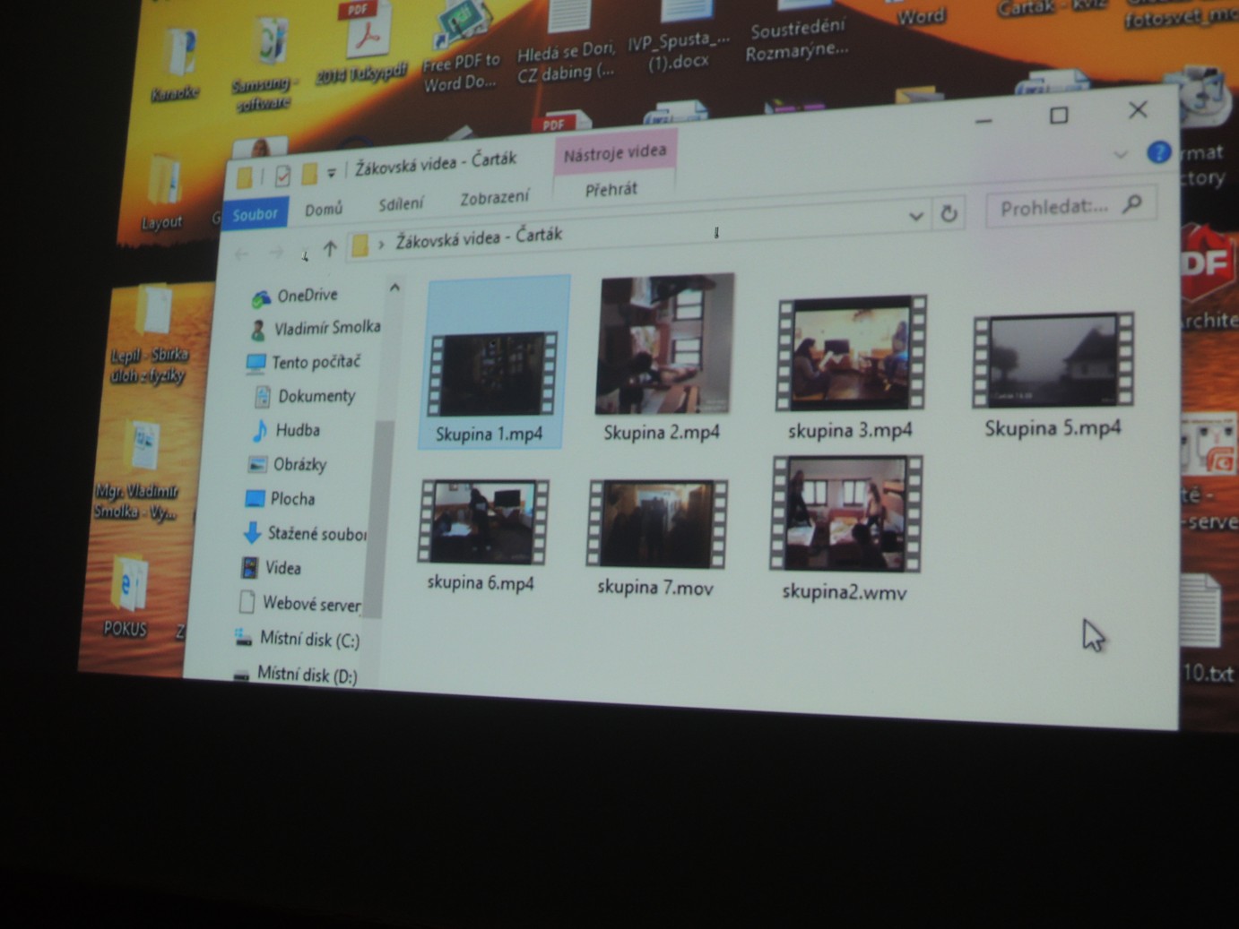The image size is (1239, 929).
Task: Open Obrázky in the navigation pane
Action: point(288,464)
